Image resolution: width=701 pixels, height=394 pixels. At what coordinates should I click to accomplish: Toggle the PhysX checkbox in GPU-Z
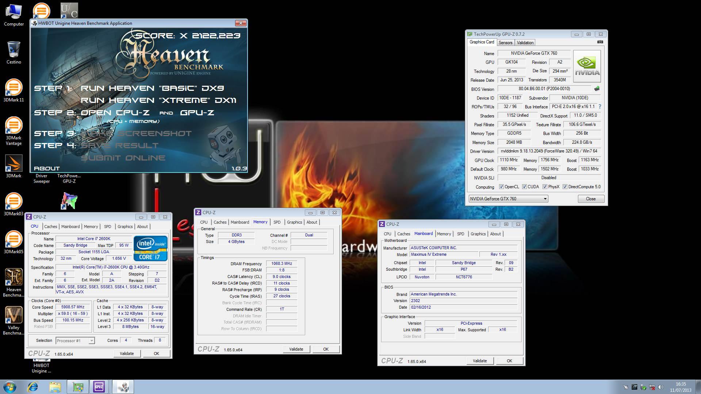tap(545, 187)
